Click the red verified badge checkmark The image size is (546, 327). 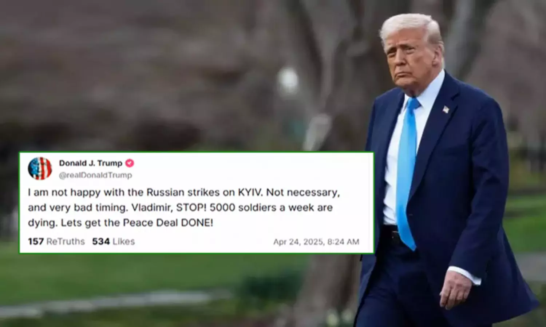click(130, 163)
